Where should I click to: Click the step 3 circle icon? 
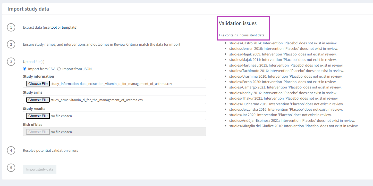pos(11,62)
